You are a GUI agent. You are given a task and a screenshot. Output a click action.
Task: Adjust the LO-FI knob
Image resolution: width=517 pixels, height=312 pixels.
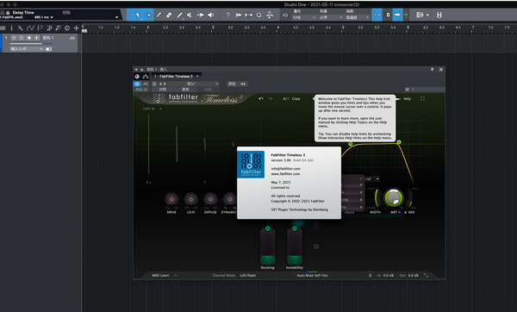(x=191, y=199)
